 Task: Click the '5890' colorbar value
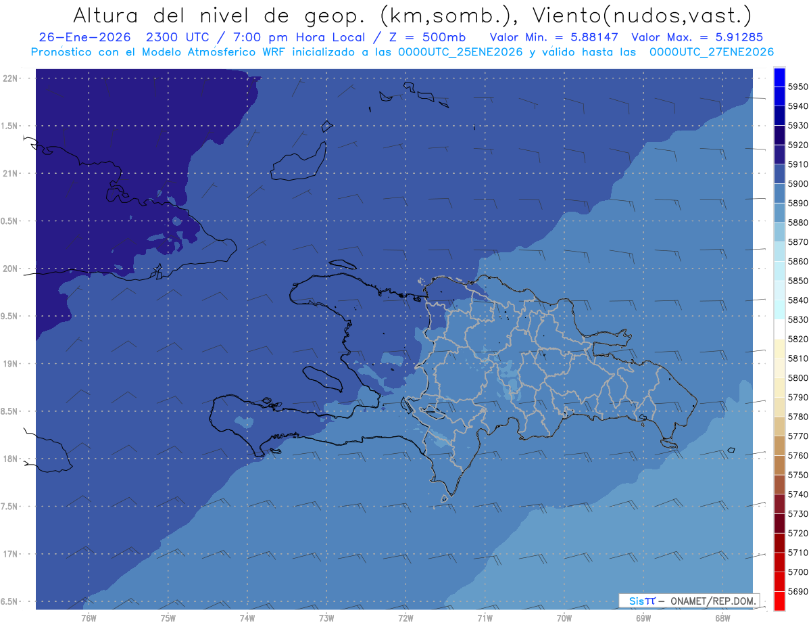[797, 203]
